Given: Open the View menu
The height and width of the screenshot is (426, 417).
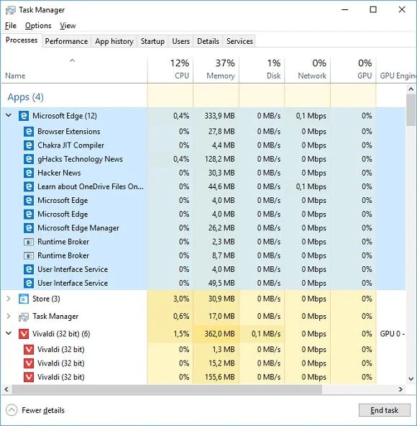Looking at the screenshot, I should click(68, 26).
